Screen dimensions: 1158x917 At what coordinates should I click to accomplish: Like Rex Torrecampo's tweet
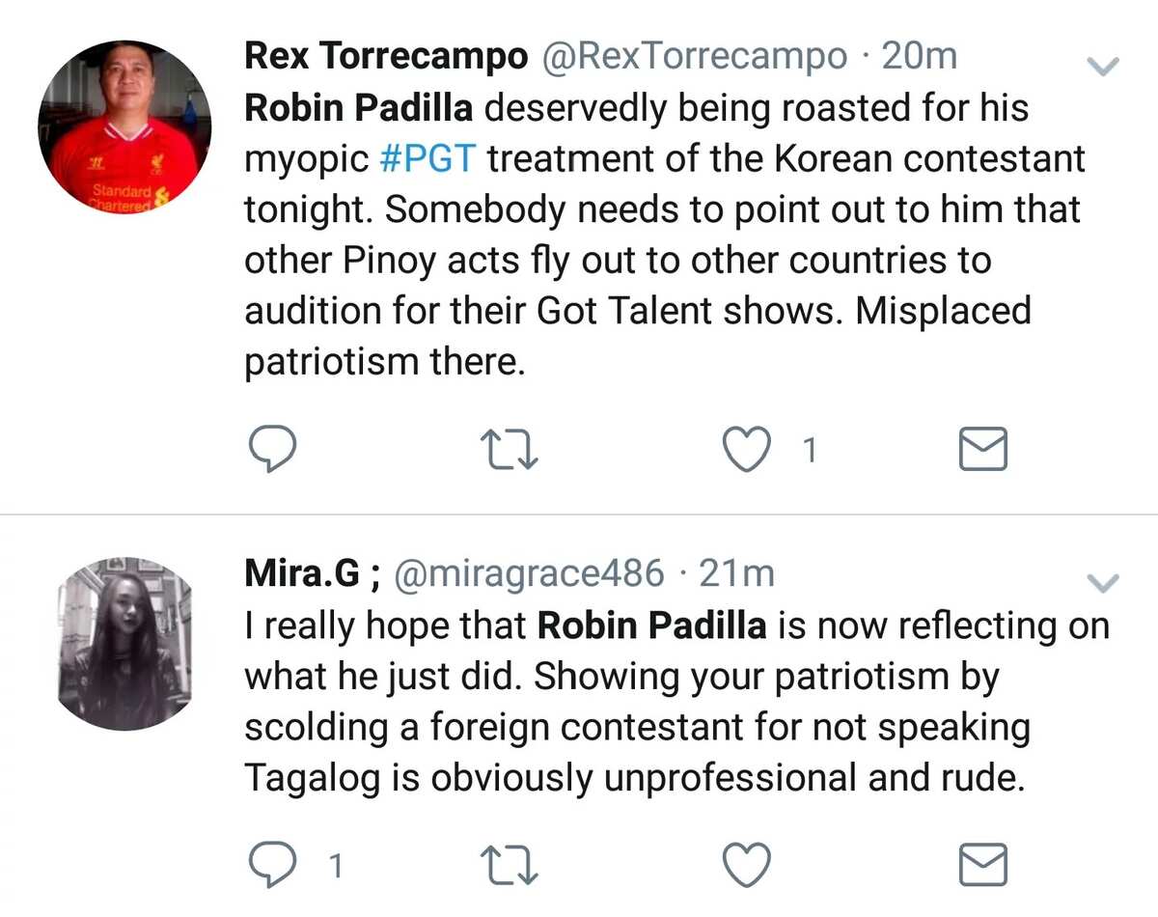746,450
